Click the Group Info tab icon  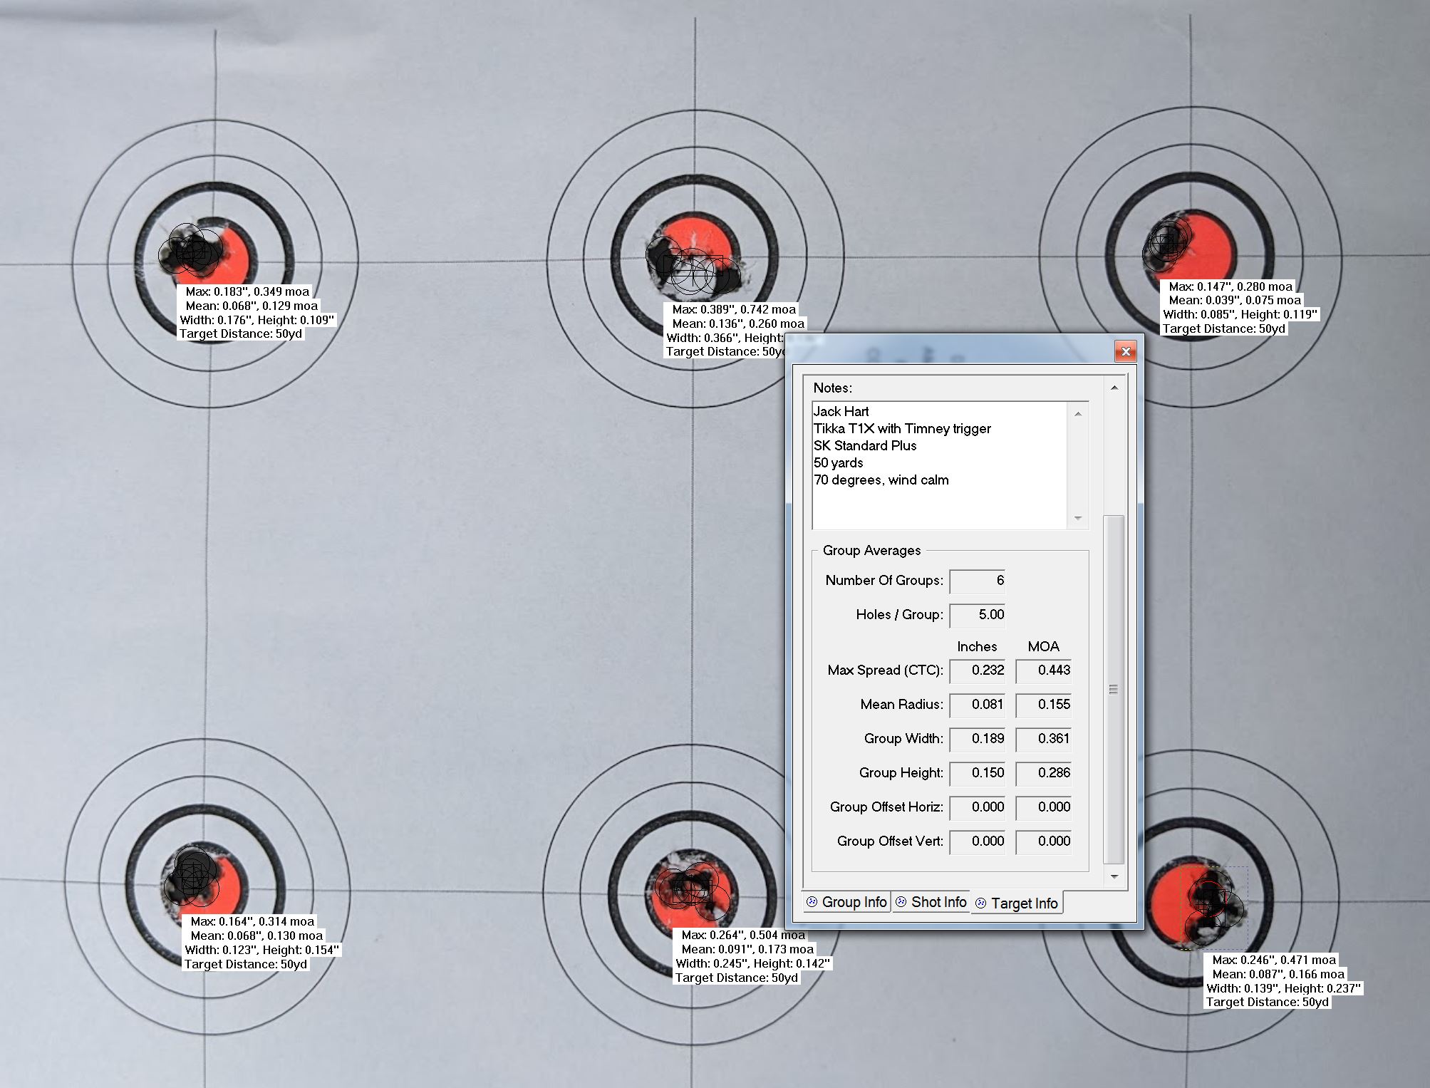click(812, 902)
